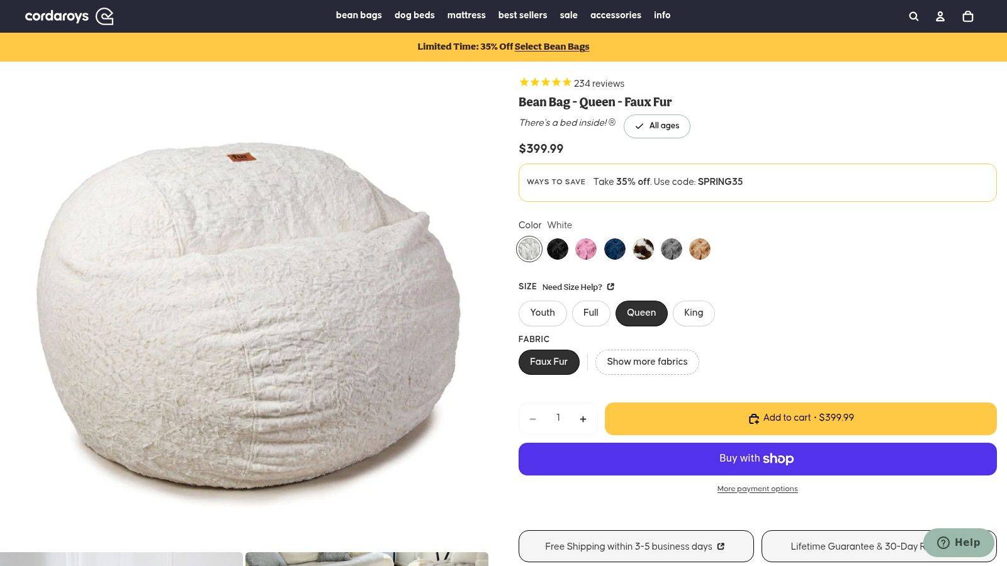Open the accessories navigation dropdown

click(616, 15)
